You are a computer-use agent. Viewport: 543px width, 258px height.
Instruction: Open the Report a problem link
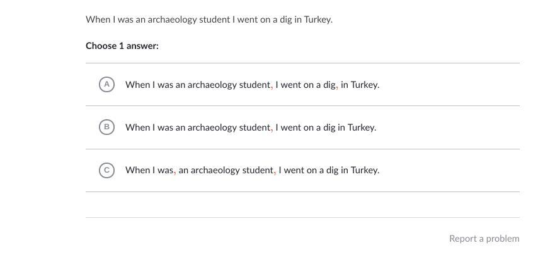click(484, 239)
